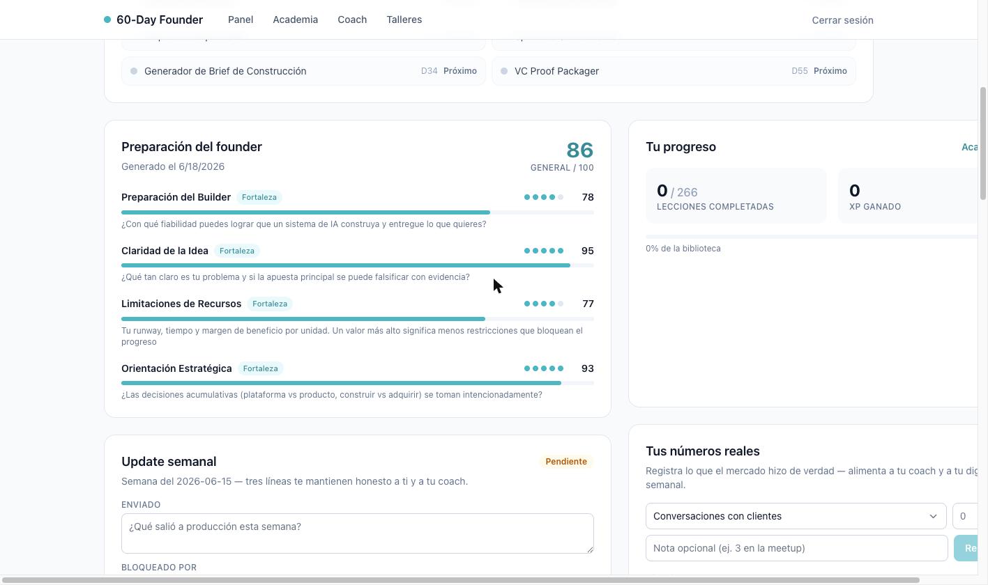This screenshot has height=585, width=988.
Task: Click the Claridad de la Idea heading
Action: pyautogui.click(x=165, y=251)
